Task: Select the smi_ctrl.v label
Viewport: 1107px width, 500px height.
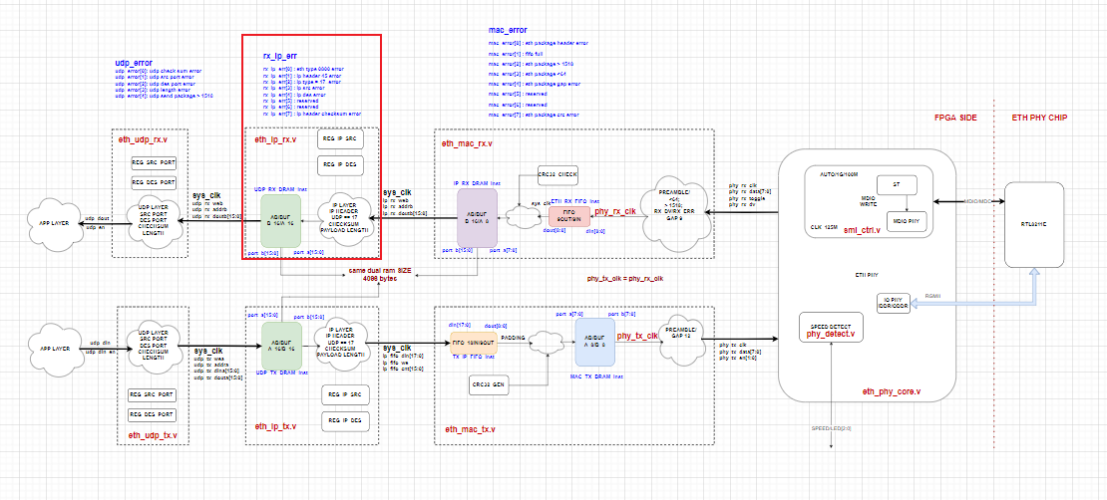Action: click(863, 229)
